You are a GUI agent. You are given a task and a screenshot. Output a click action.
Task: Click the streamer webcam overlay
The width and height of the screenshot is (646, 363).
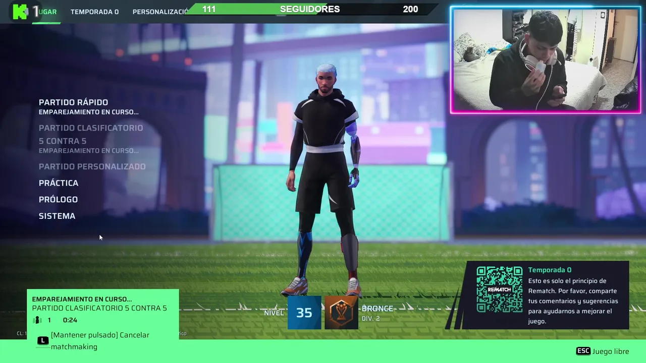coord(546,59)
